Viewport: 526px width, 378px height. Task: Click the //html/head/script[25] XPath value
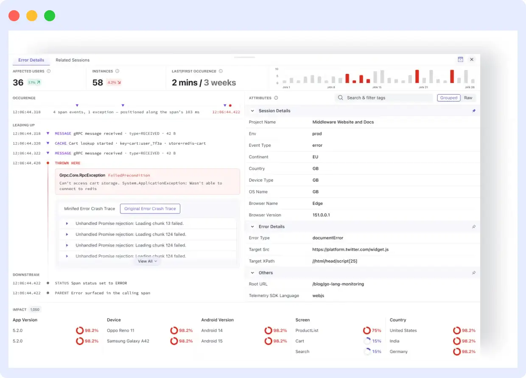click(x=335, y=261)
